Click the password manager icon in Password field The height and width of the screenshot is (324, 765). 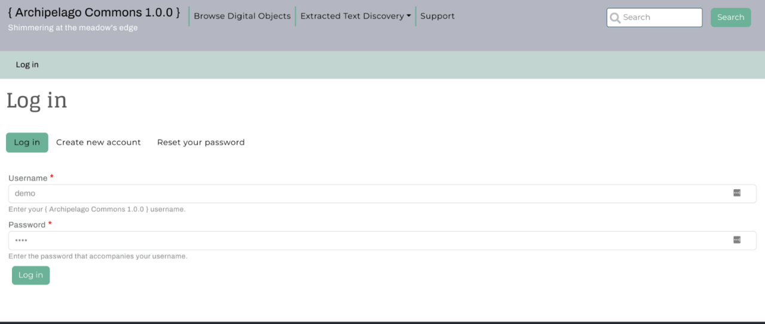737,240
